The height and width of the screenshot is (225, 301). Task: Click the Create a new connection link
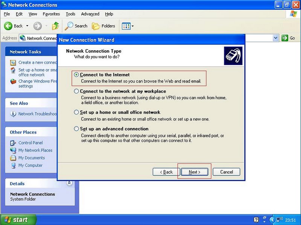click(x=38, y=62)
